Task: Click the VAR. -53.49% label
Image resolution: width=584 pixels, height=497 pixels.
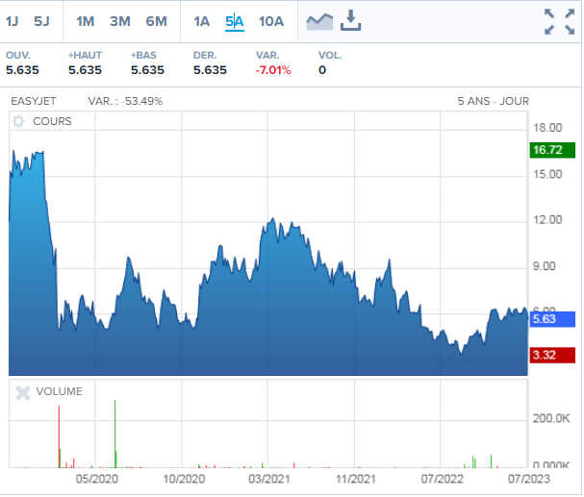Action: pyautogui.click(x=125, y=101)
